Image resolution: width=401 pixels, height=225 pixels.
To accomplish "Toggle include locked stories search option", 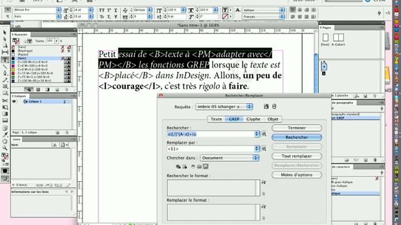I will 184,167.
